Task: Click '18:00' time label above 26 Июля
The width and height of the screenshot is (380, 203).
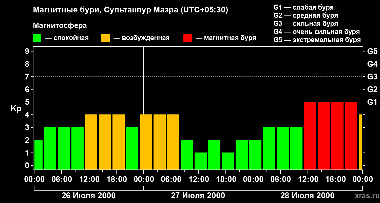Action: tap(116, 179)
